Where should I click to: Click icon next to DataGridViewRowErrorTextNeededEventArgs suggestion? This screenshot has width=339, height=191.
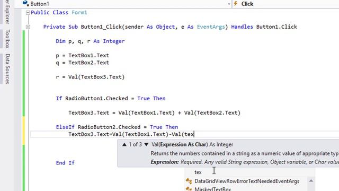point(189,181)
